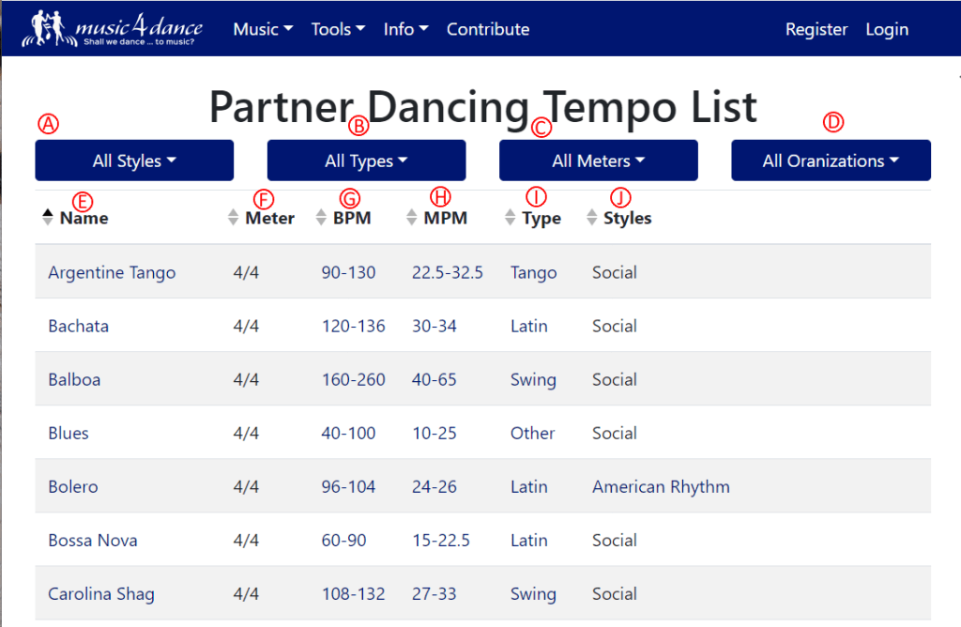
Task: Click the music4dance logo
Action: point(112,29)
